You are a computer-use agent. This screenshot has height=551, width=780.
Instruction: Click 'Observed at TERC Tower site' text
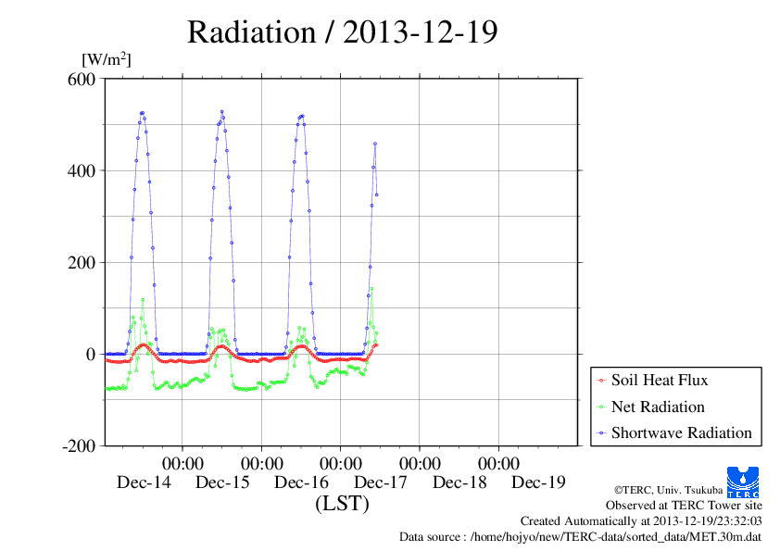coord(684,506)
